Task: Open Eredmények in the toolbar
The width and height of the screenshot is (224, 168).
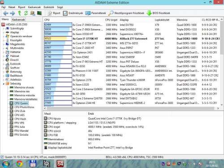Action: coord(73,13)
